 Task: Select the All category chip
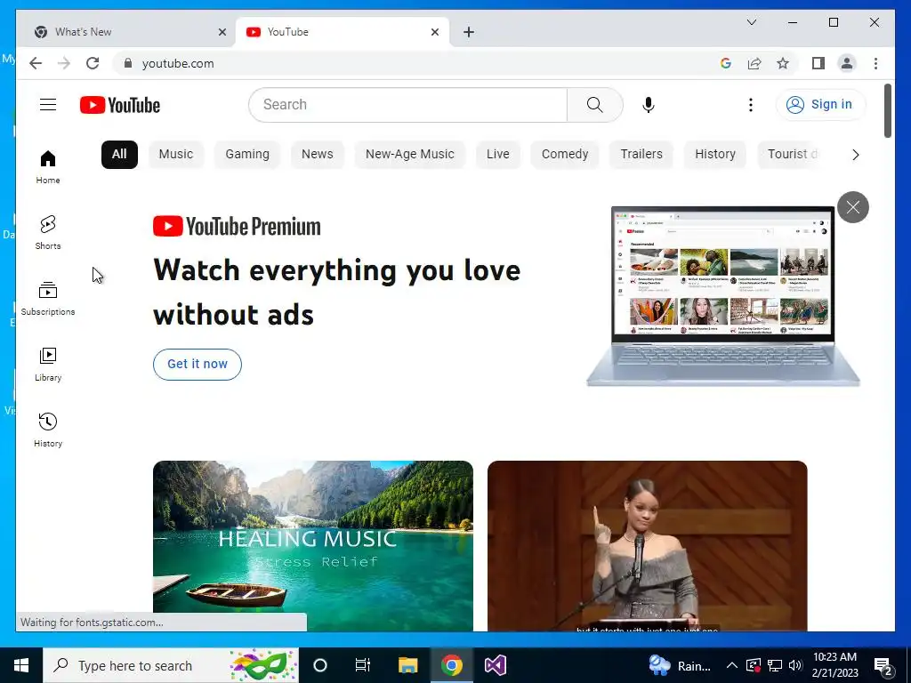tap(119, 155)
